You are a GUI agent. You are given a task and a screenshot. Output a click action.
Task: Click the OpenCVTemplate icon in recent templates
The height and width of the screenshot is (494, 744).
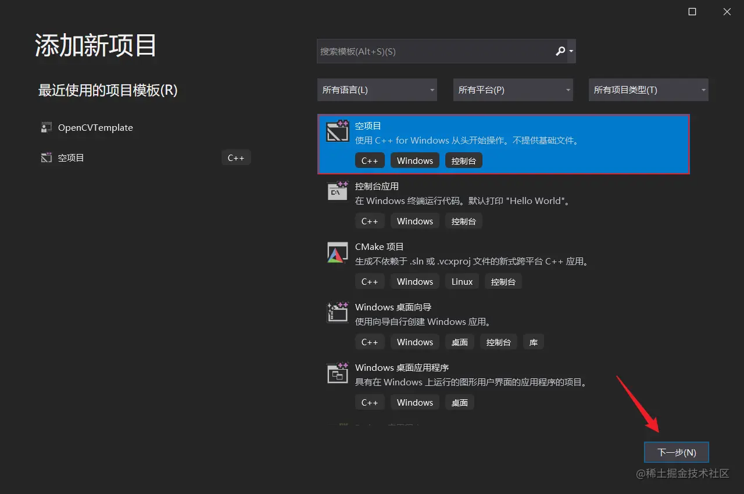tap(46, 127)
